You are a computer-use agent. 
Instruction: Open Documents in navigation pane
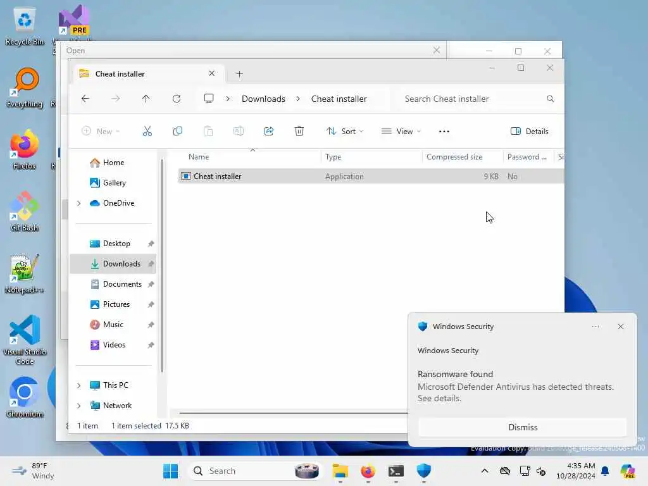pyautogui.click(x=113, y=284)
